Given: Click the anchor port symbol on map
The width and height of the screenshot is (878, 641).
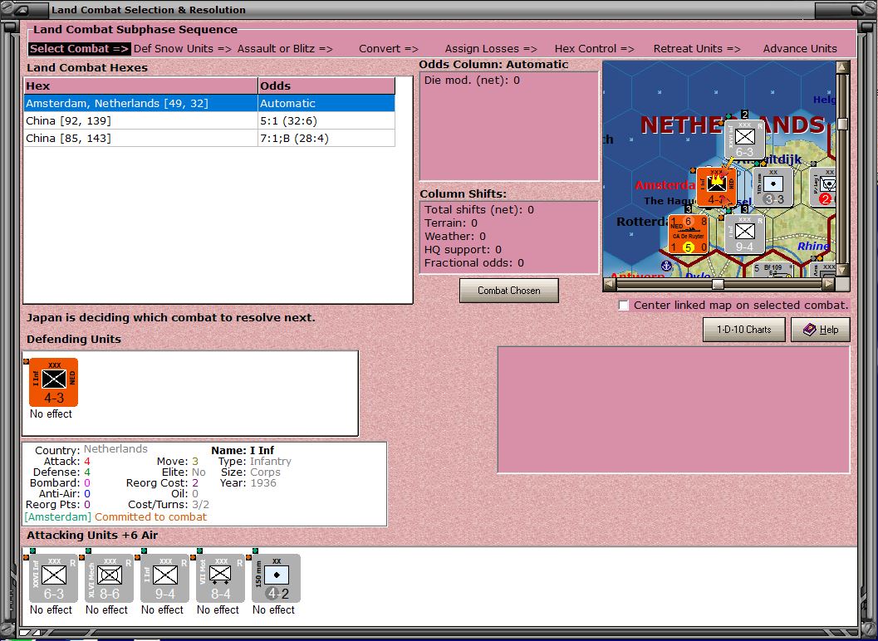Looking at the screenshot, I should click(666, 266).
